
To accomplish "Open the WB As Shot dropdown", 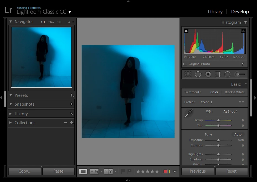I will click(x=230, y=111).
